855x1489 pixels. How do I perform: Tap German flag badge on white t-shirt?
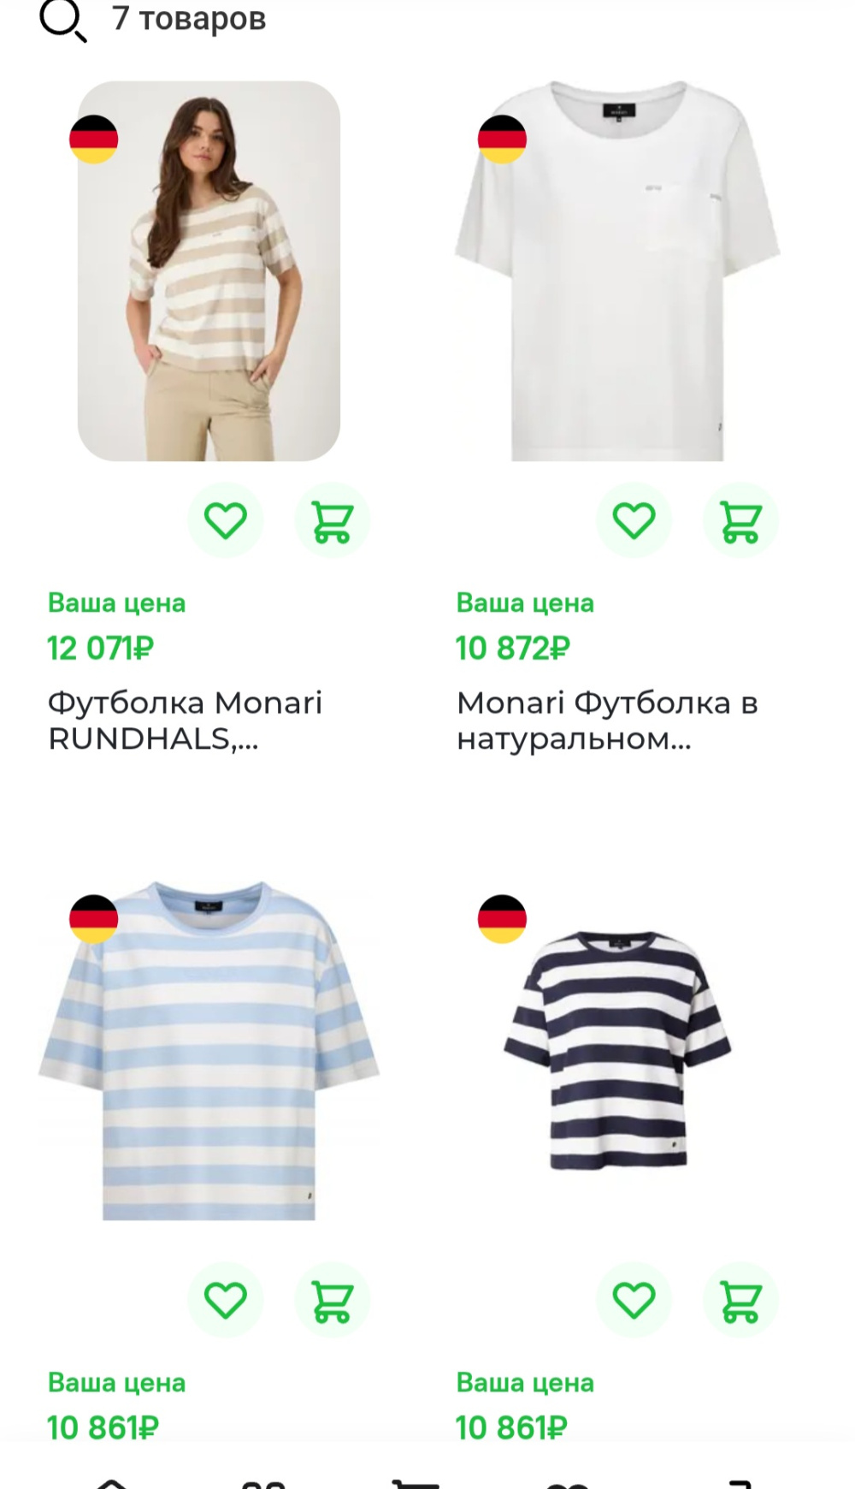tap(502, 139)
